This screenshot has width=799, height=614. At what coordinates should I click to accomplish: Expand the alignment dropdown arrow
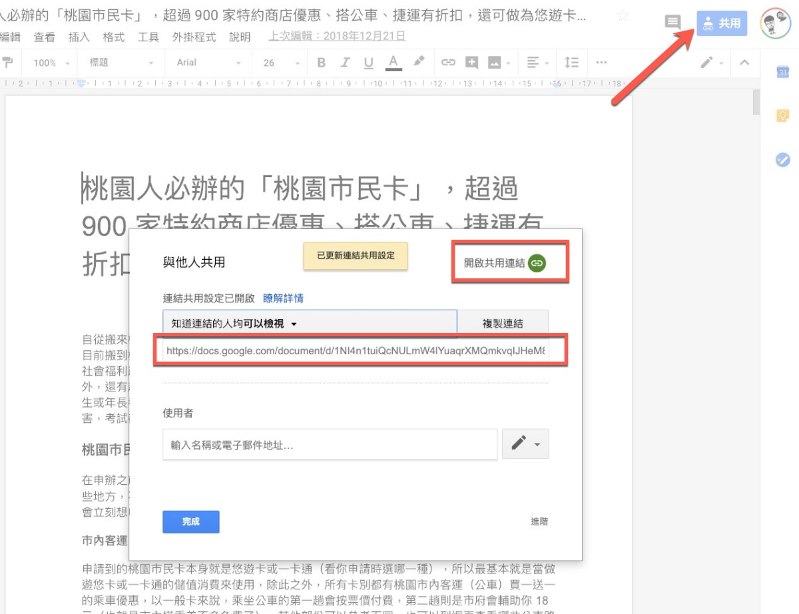click(547, 63)
